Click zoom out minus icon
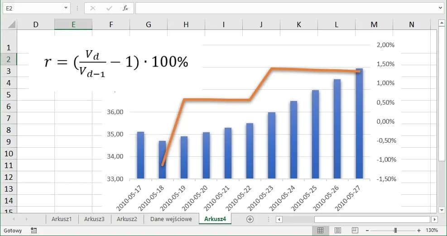This screenshot has height=236, width=447. point(366,231)
